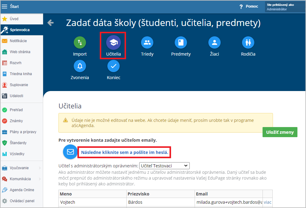Click the email field for Vojtech Bárdos
Image resolution: width=306 pixels, height=208 pixels.
[x=229, y=202]
